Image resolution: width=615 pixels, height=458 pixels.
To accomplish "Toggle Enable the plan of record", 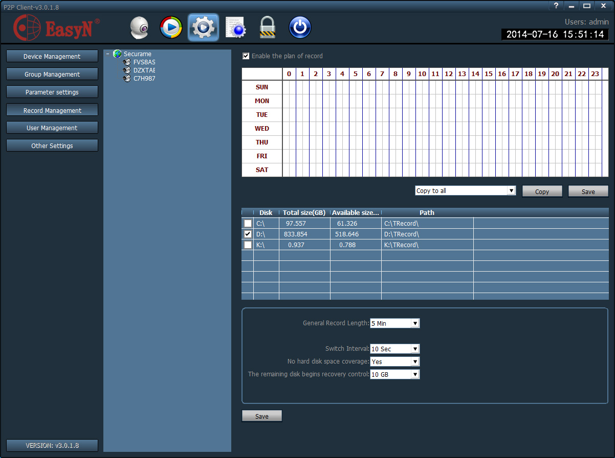I will click(246, 56).
